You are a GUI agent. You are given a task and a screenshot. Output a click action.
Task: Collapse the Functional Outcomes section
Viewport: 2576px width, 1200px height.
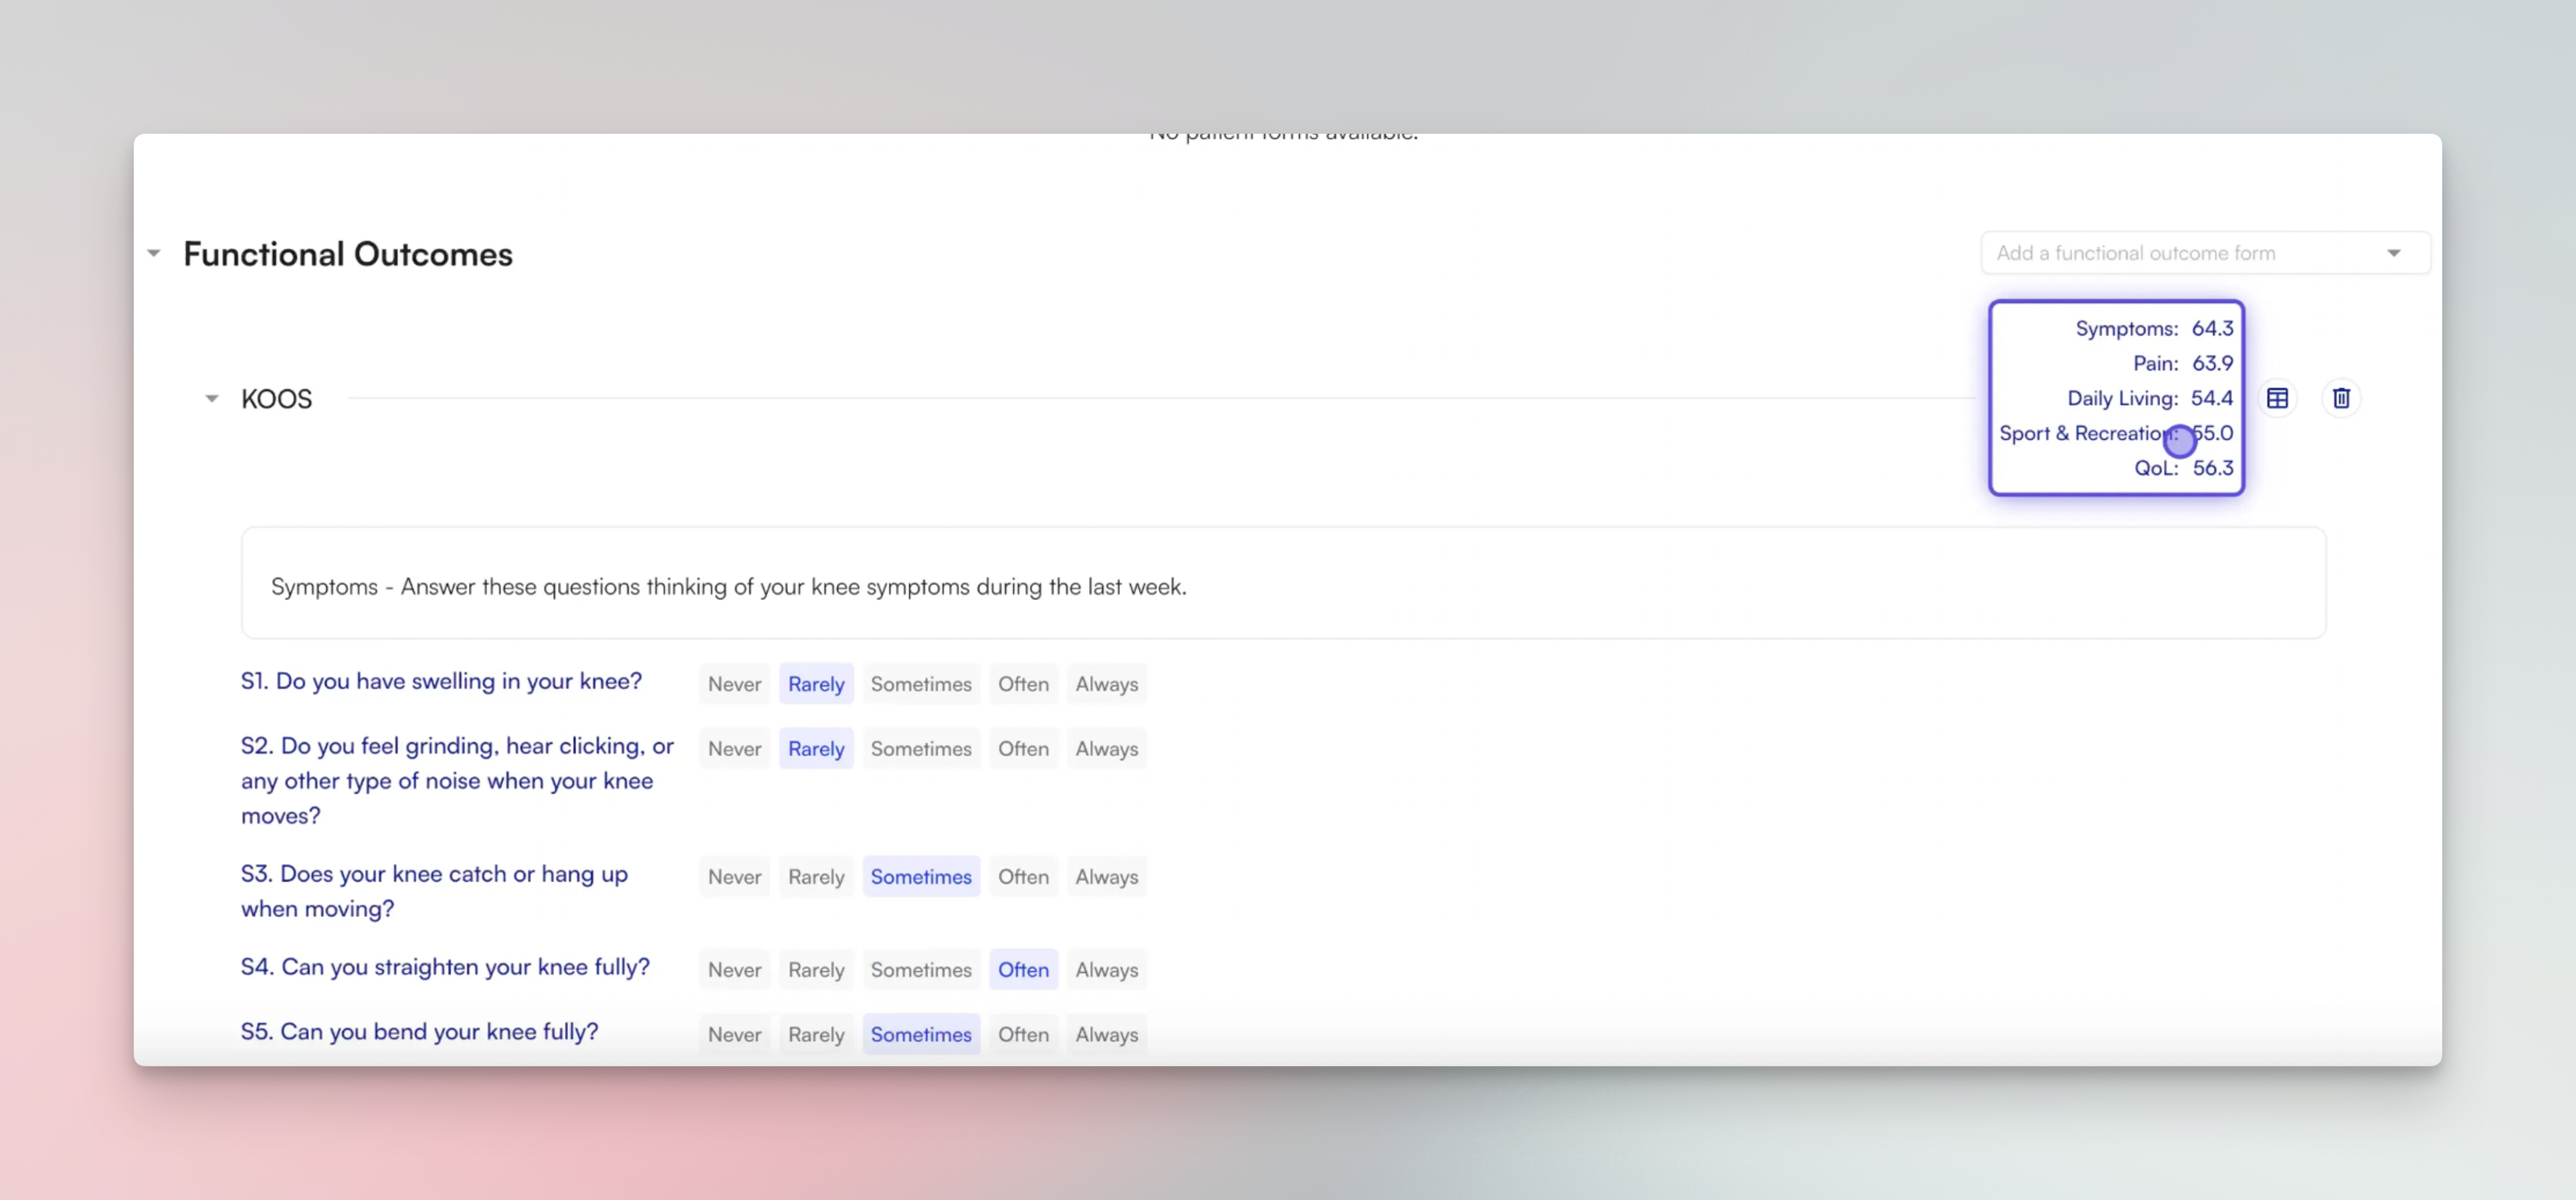point(154,254)
